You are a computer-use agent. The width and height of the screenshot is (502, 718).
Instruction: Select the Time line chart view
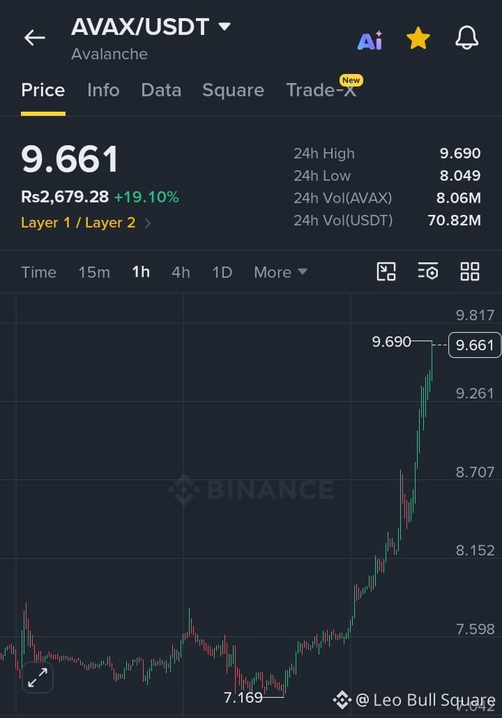(39, 272)
